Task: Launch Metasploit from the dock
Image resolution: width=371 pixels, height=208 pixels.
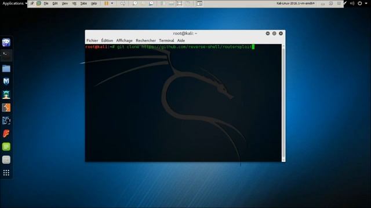Action: (6, 81)
